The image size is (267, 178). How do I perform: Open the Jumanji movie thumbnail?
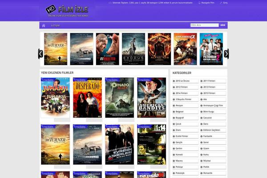tap(55, 97)
